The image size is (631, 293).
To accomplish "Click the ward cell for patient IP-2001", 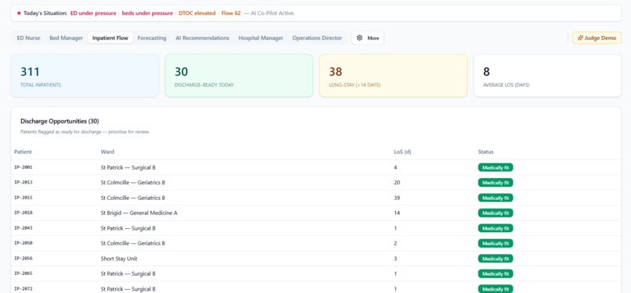I will (x=128, y=167).
